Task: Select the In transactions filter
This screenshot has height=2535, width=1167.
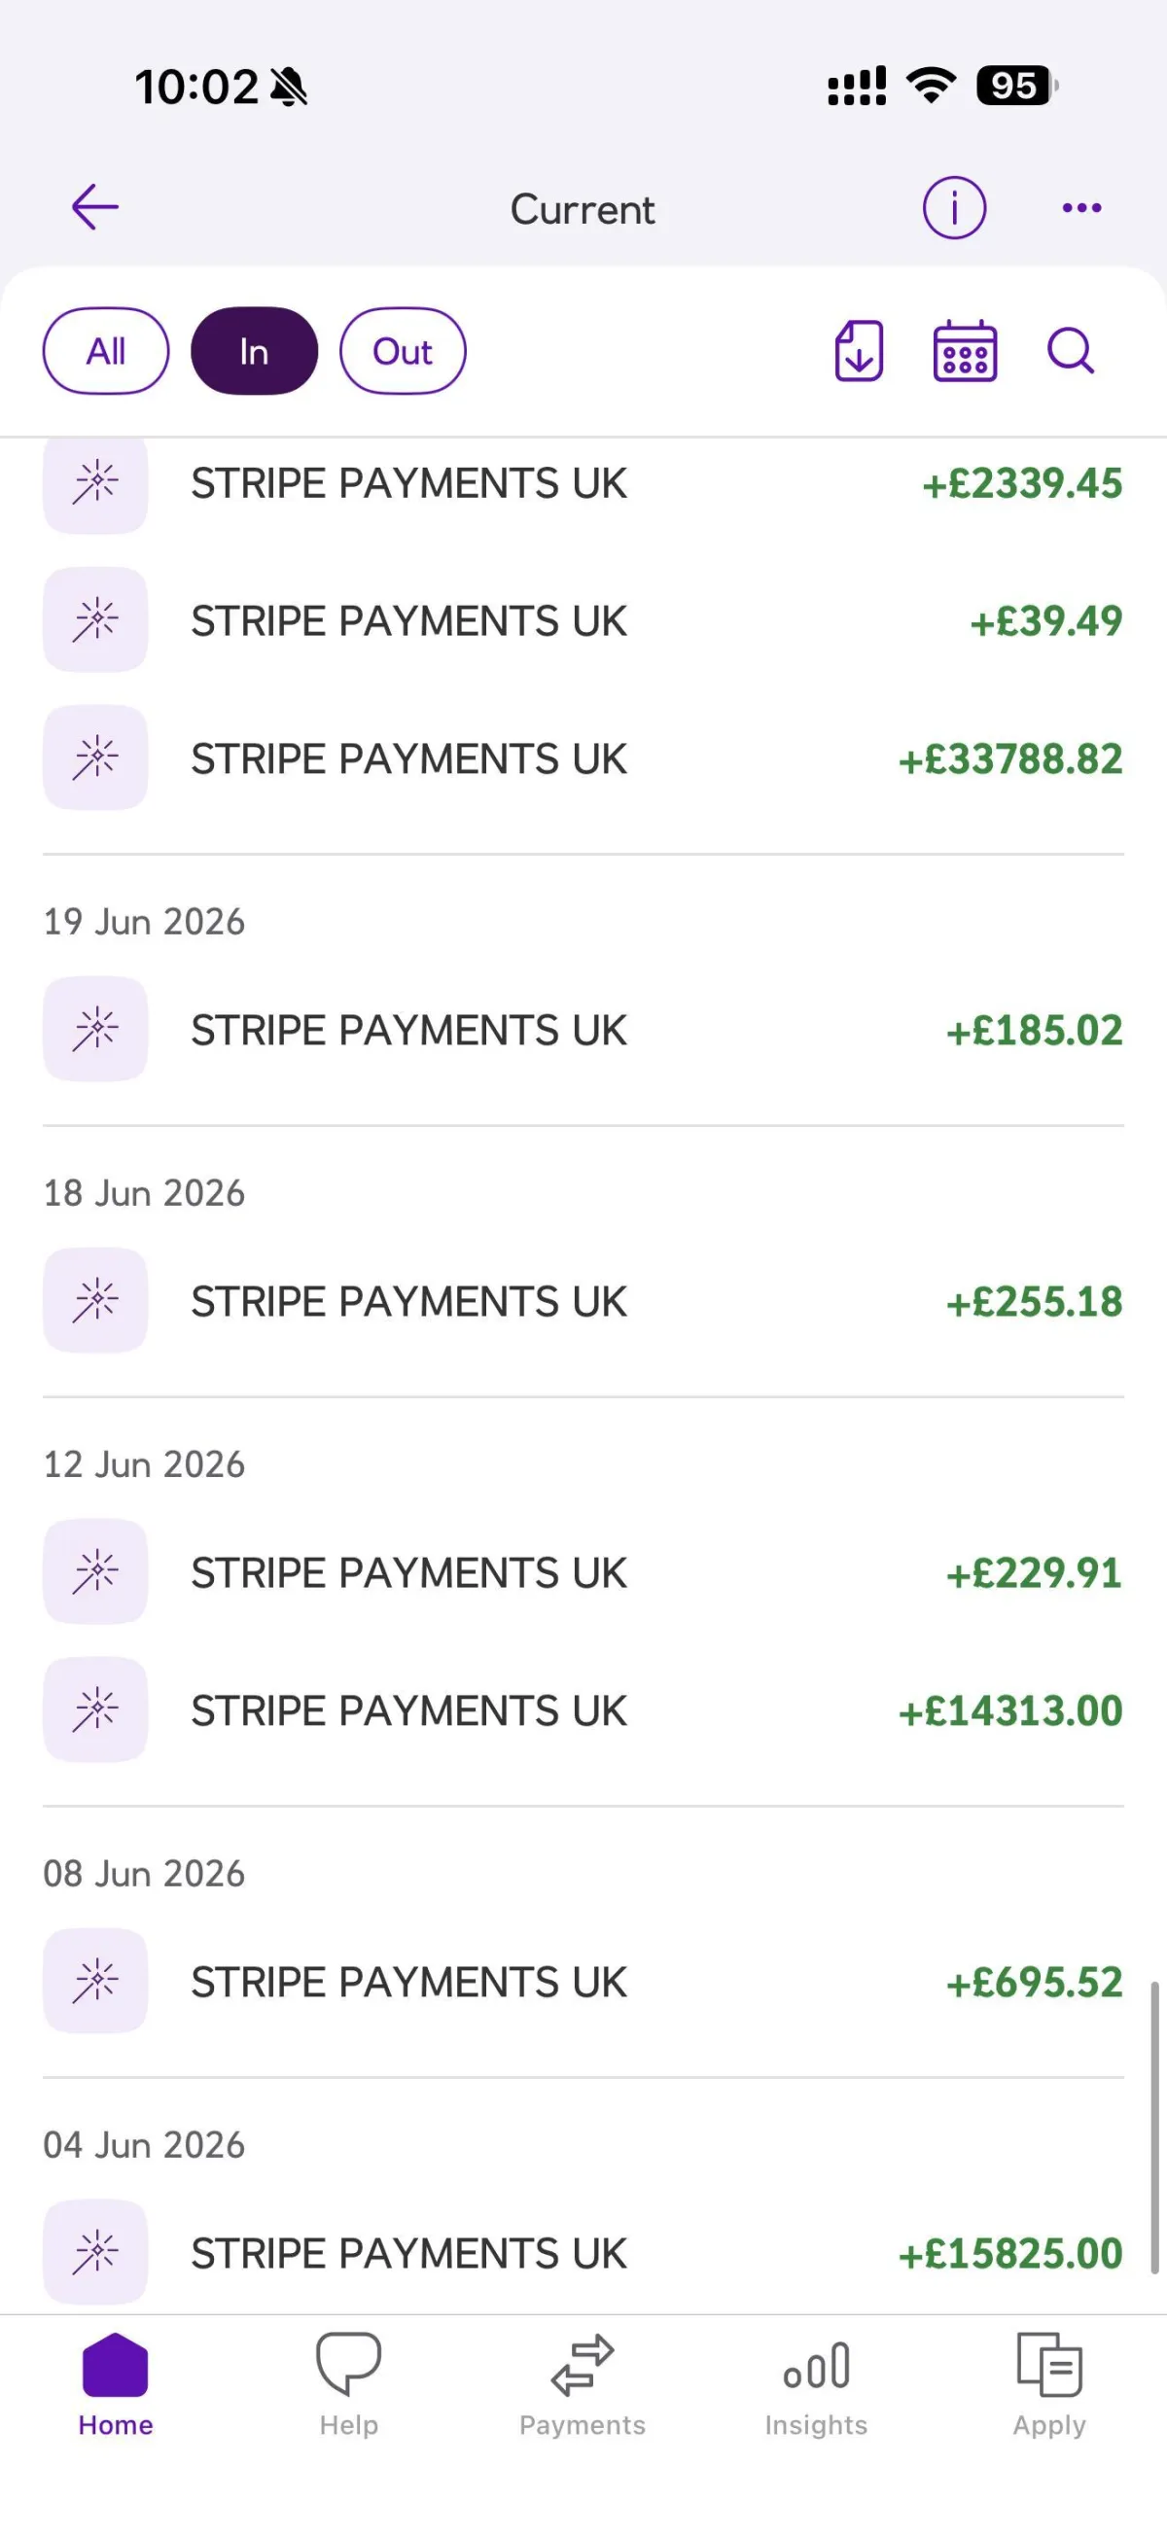Action: coord(254,351)
